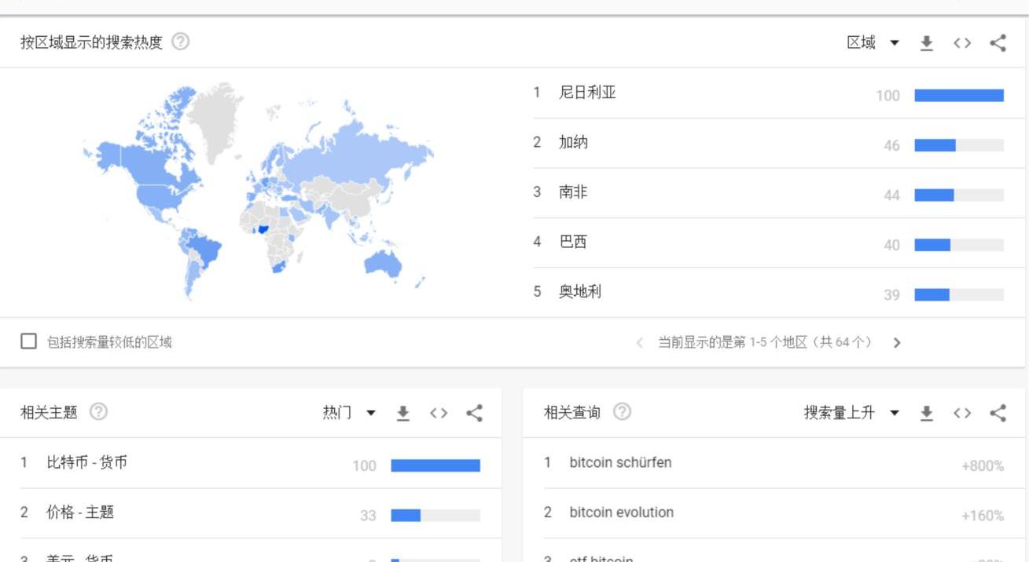
Task: Open the 搜索量上升 dropdown
Action: pos(851,413)
